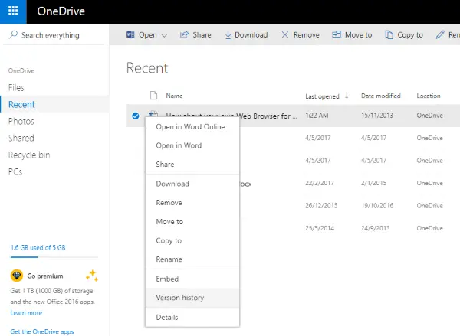Sort the list by Date modified column
The image size is (460, 336).
tap(380, 96)
